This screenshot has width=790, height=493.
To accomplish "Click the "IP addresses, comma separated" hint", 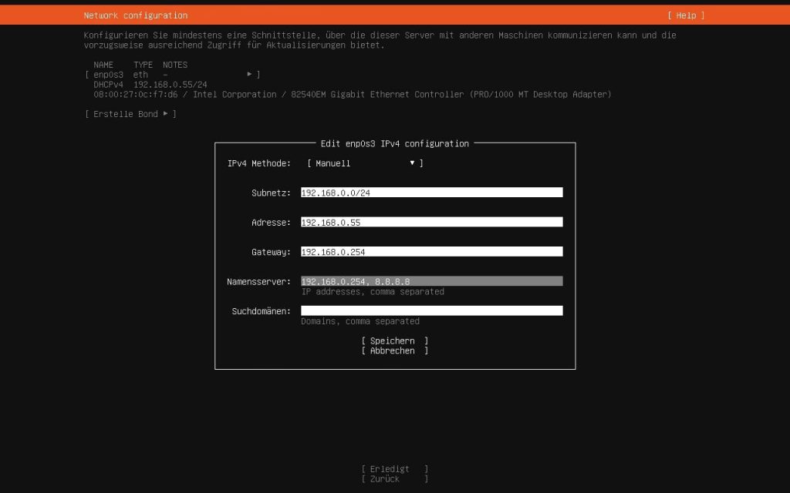I will click(373, 292).
